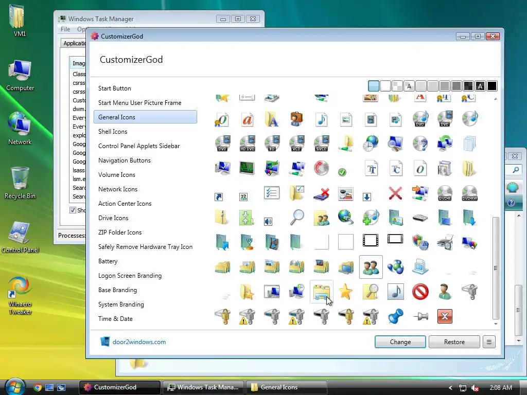
Task: Choose the light blue background swatch
Action: tap(374, 86)
